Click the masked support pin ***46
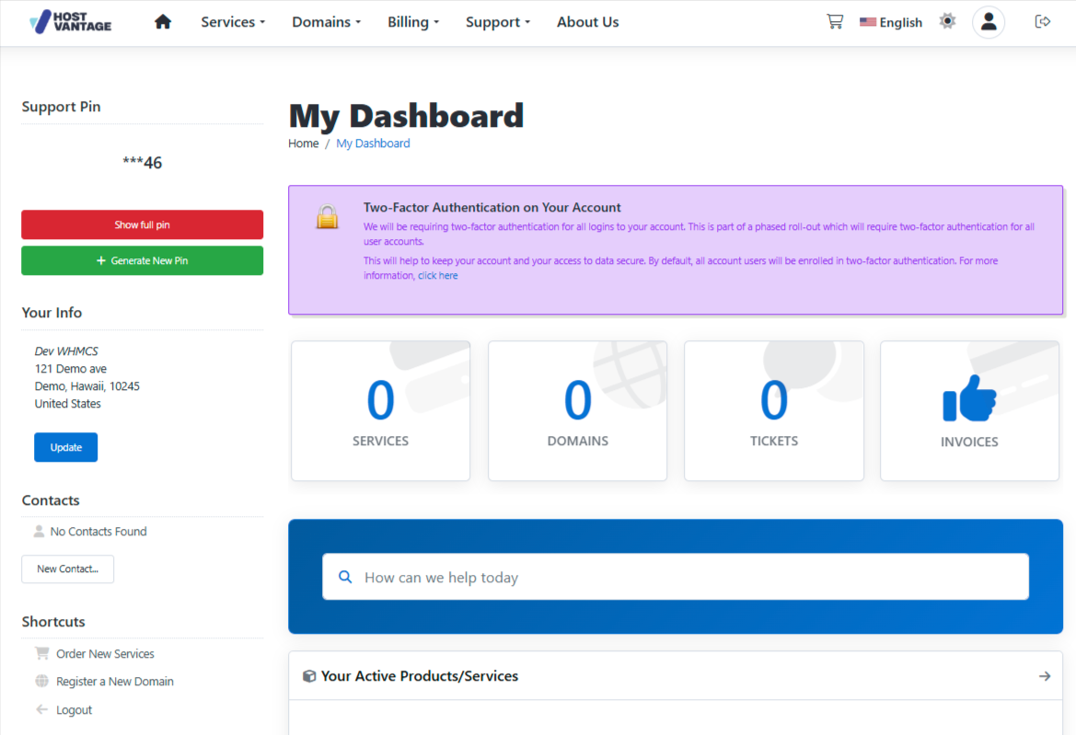The width and height of the screenshot is (1076, 735). point(142,163)
